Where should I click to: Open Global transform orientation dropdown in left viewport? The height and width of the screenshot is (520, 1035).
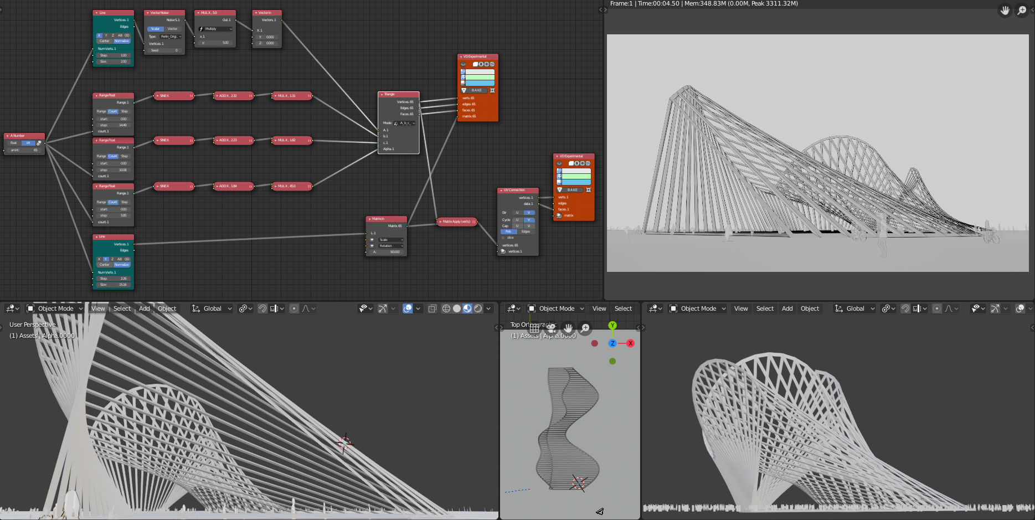pyautogui.click(x=212, y=308)
